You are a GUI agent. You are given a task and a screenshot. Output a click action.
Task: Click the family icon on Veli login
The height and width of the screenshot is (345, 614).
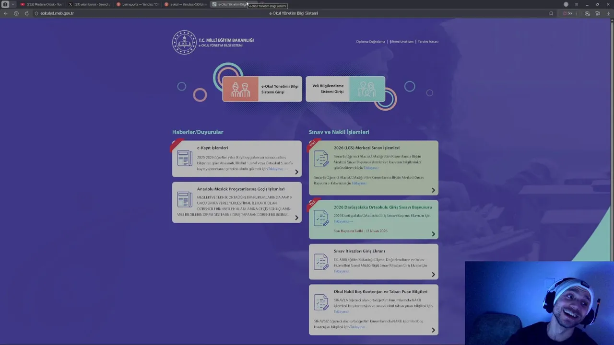pyautogui.click(x=367, y=89)
